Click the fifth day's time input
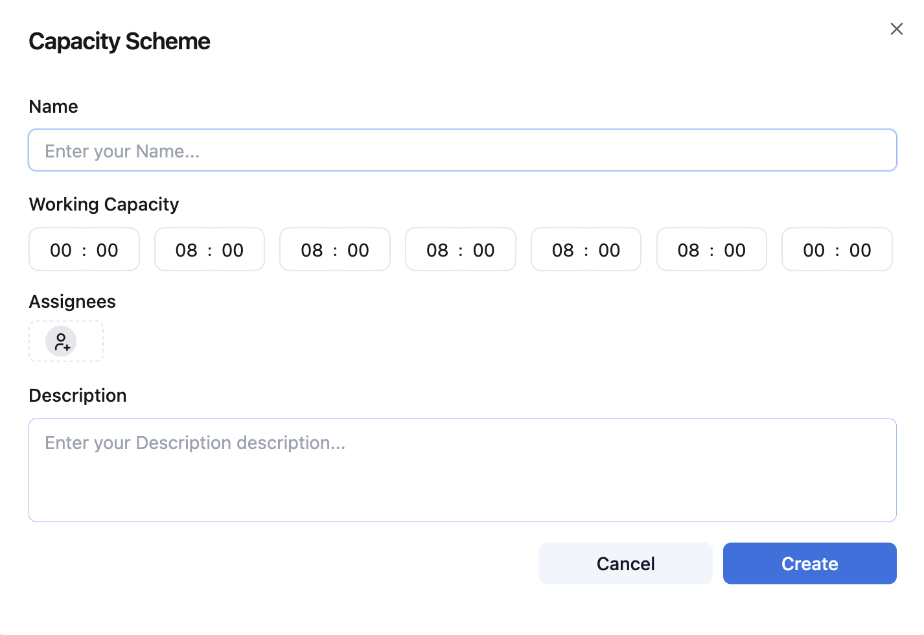This screenshot has width=924, height=635. [x=586, y=249]
